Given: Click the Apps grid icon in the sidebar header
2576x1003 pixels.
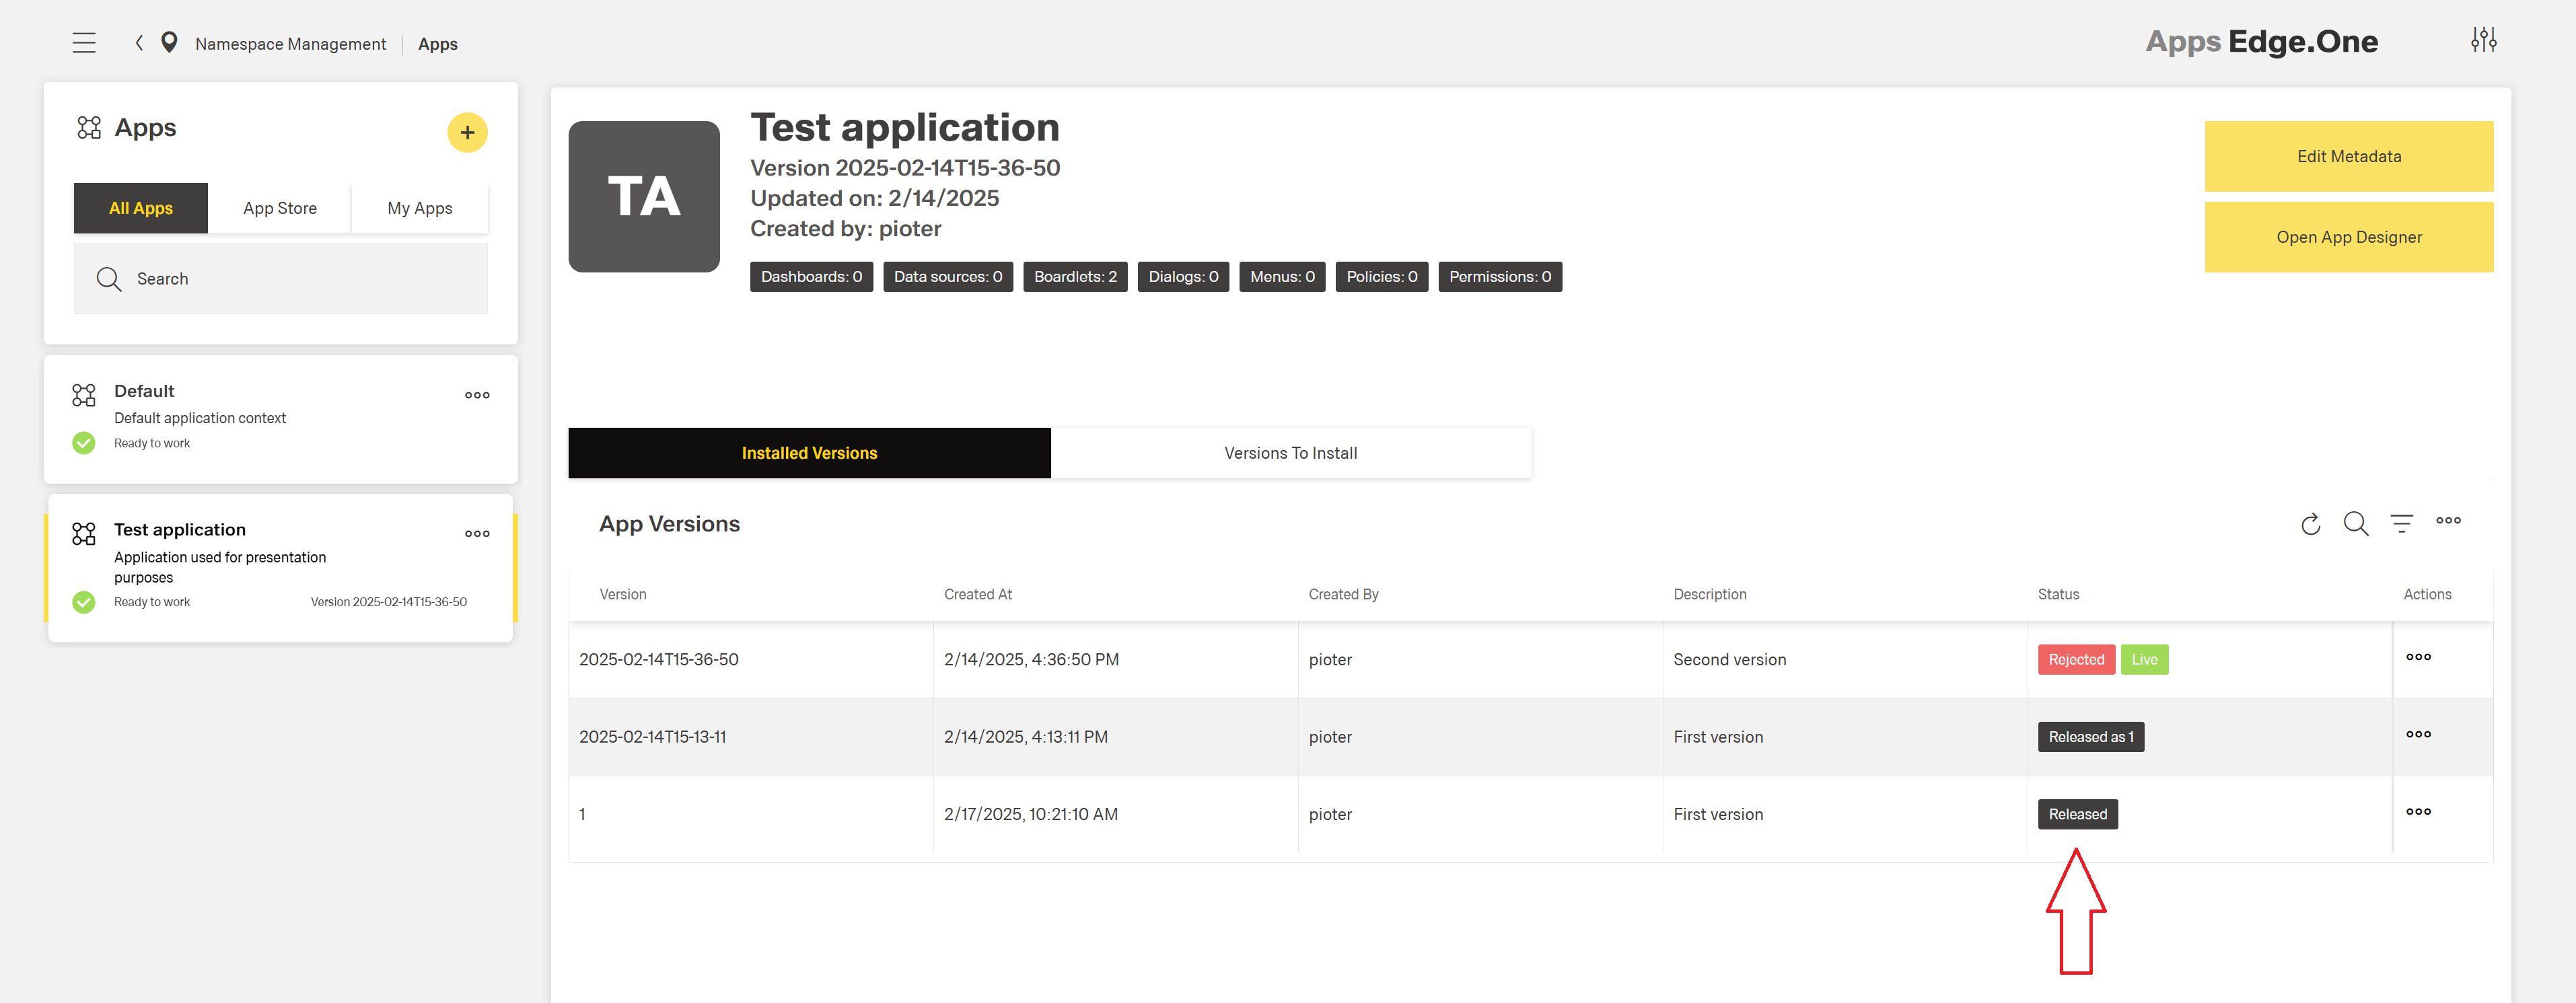Looking at the screenshot, I should [x=88, y=127].
